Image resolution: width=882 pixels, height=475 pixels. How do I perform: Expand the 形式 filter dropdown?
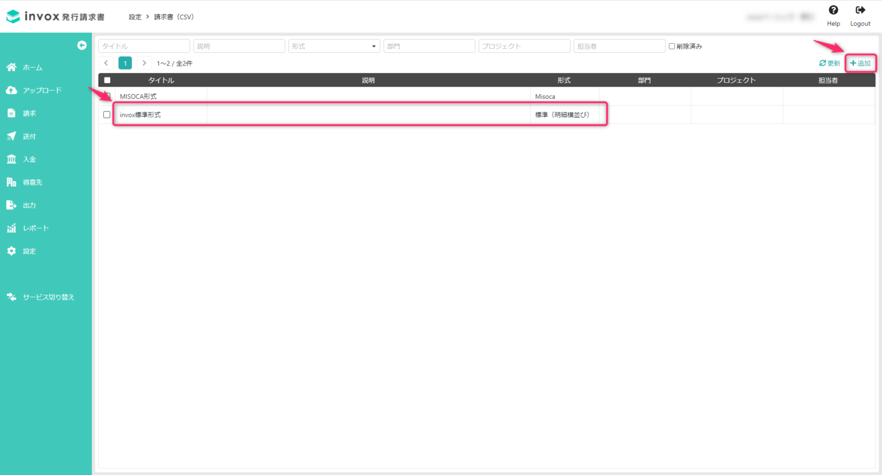pos(334,47)
